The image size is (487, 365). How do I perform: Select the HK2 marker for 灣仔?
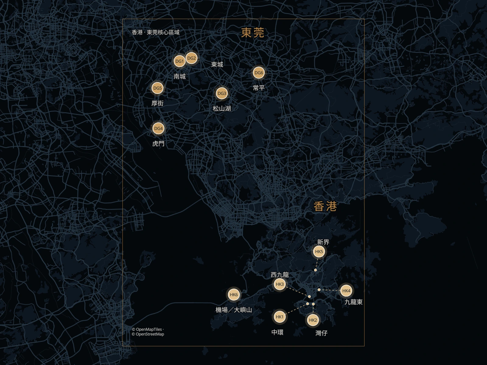(313, 320)
